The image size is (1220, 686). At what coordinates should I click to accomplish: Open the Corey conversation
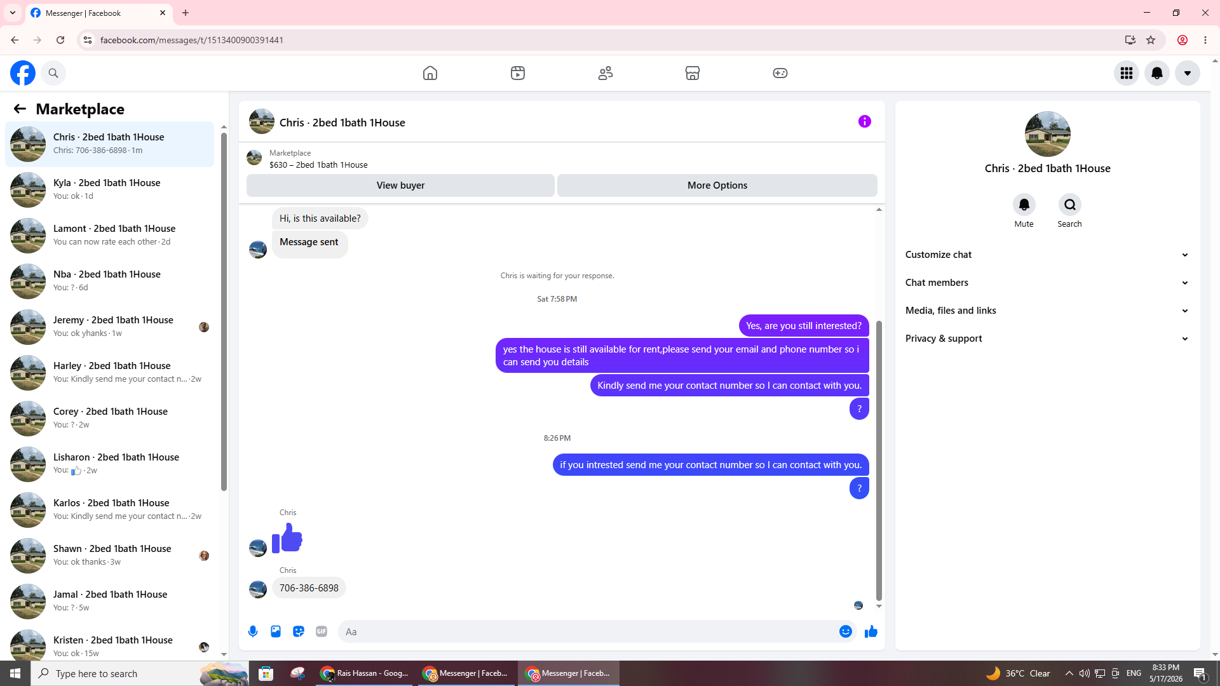click(109, 418)
